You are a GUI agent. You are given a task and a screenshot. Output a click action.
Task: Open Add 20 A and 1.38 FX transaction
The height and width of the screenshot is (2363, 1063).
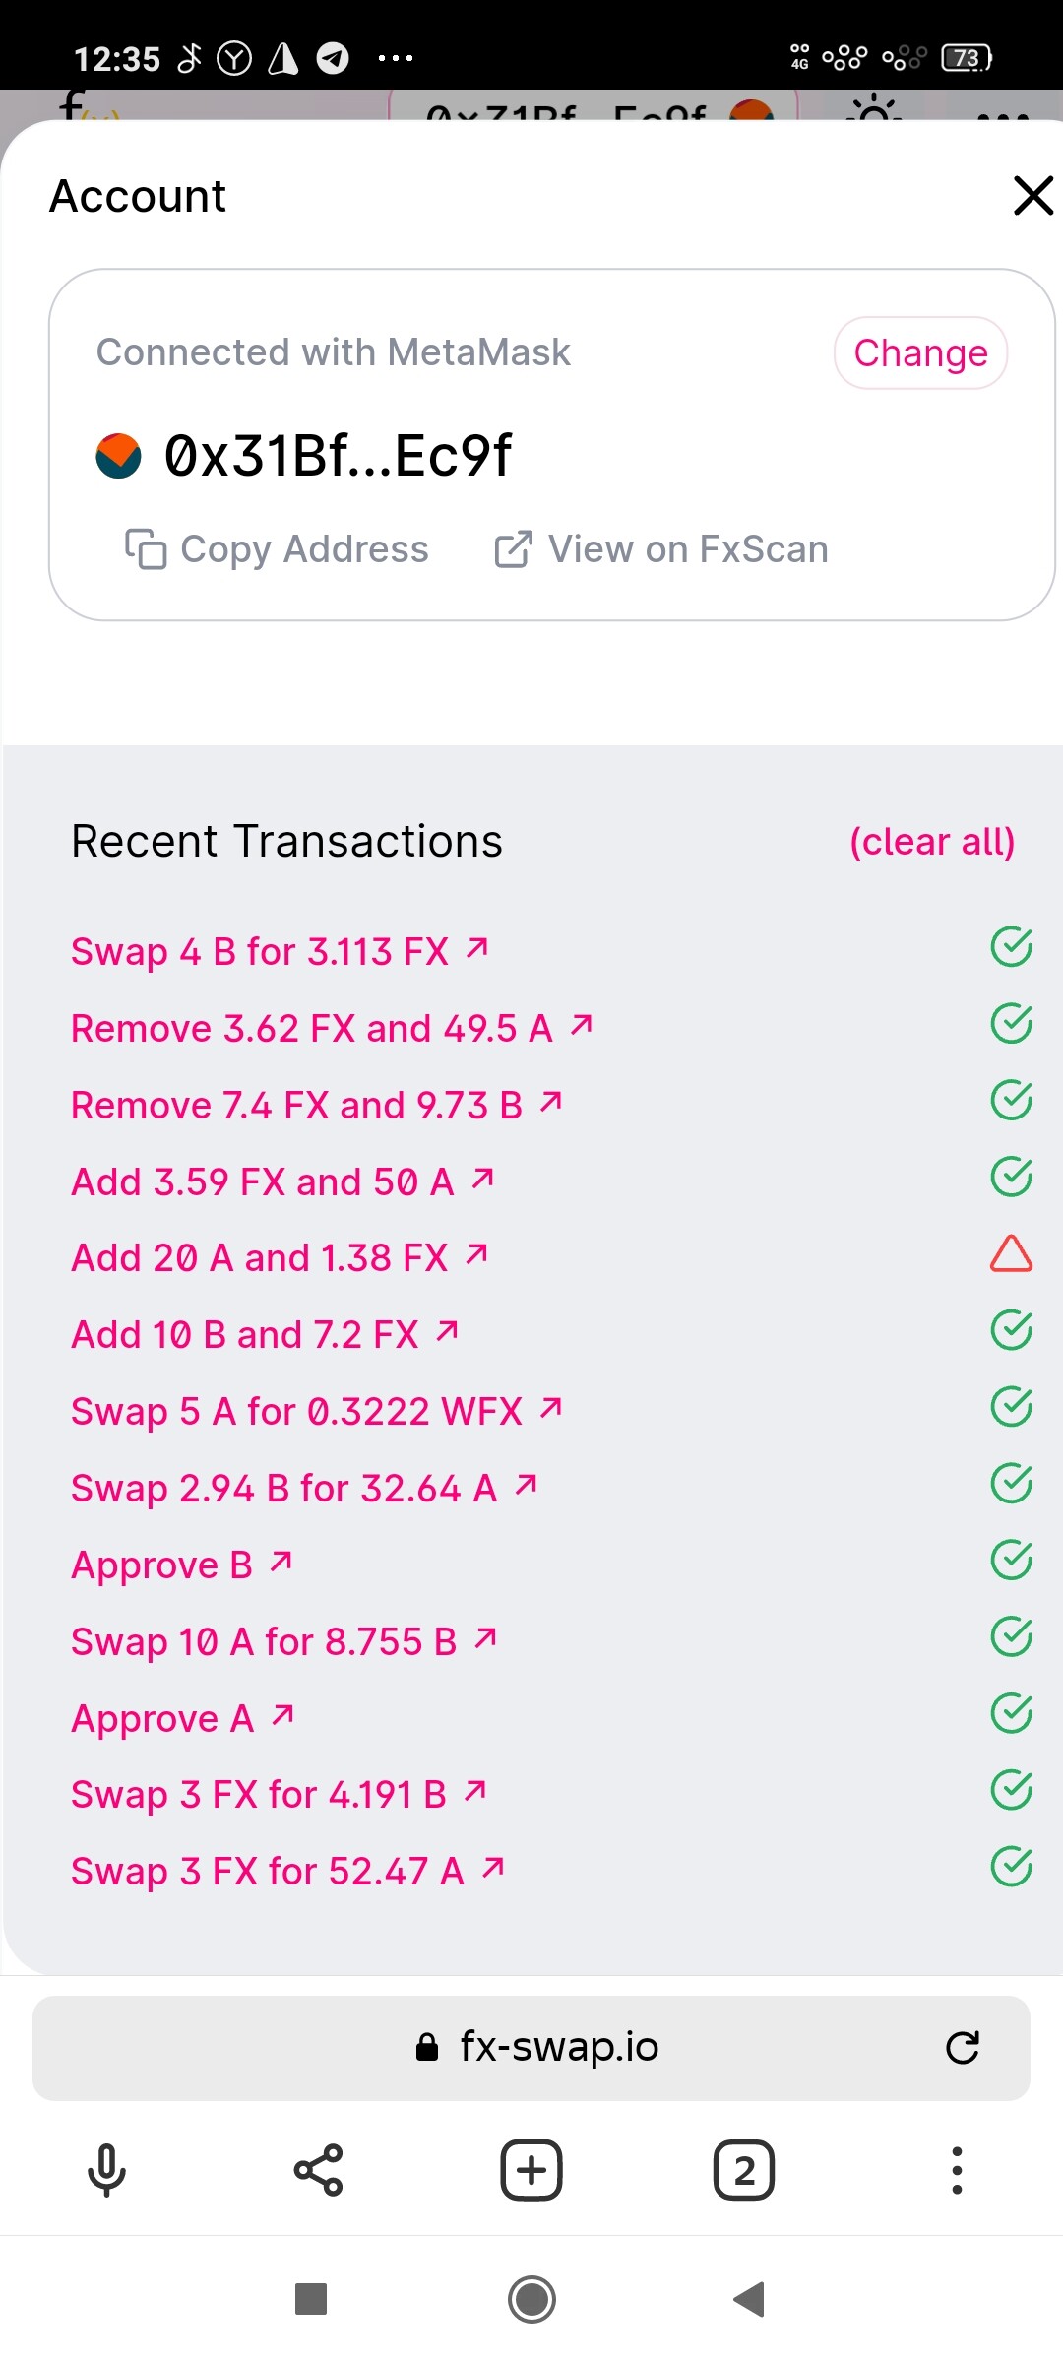click(x=280, y=1258)
